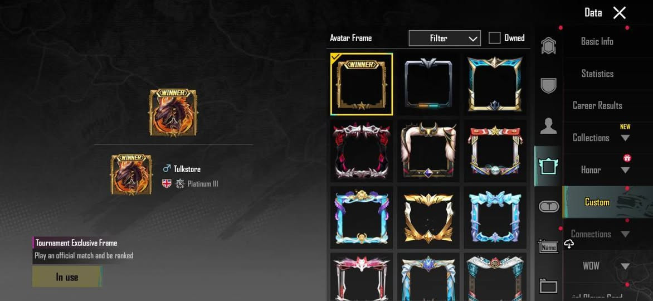This screenshot has height=301, width=653.
Task: Expand the Honor section arrow
Action: pyautogui.click(x=625, y=170)
